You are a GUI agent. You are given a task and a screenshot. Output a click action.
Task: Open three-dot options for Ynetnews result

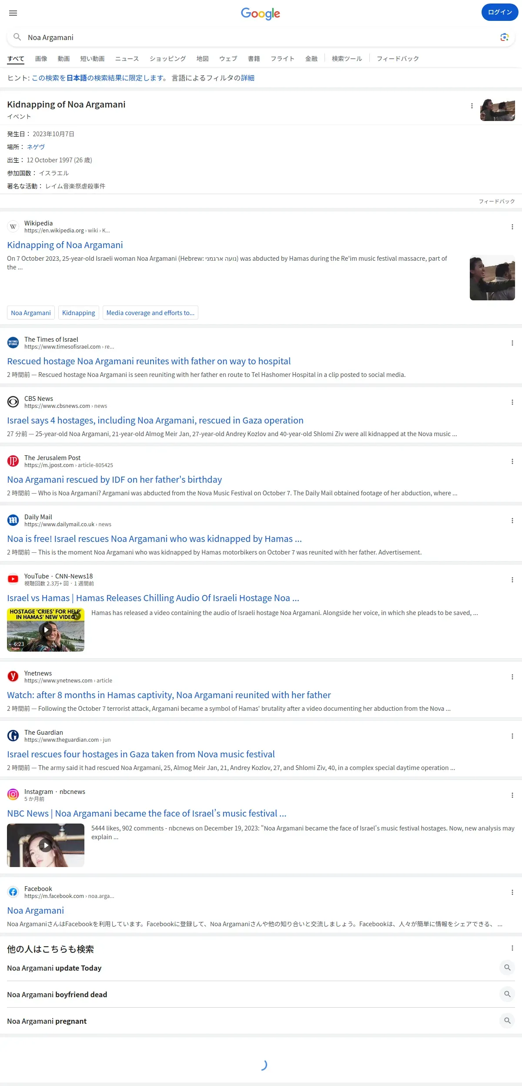[x=512, y=677]
